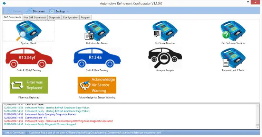Viewport: 262px width, 137px height.
Task: Click the Calib R134a Zeroing label
Action: click(x=97, y=70)
